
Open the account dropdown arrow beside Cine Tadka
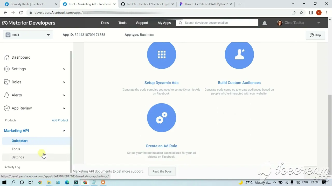pyautogui.click(x=319, y=23)
